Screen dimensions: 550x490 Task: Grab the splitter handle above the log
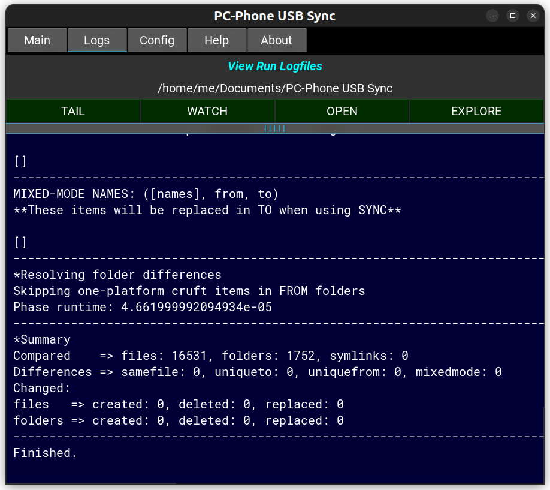coord(275,128)
